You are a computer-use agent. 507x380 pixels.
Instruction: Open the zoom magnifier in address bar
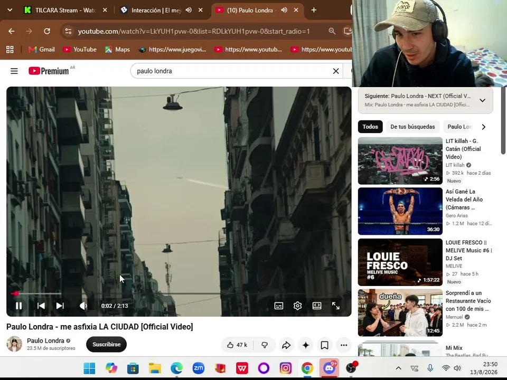click(332, 31)
